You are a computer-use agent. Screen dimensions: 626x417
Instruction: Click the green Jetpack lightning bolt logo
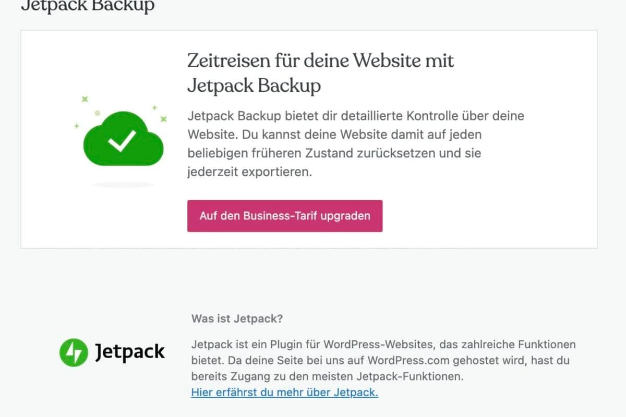click(x=74, y=352)
